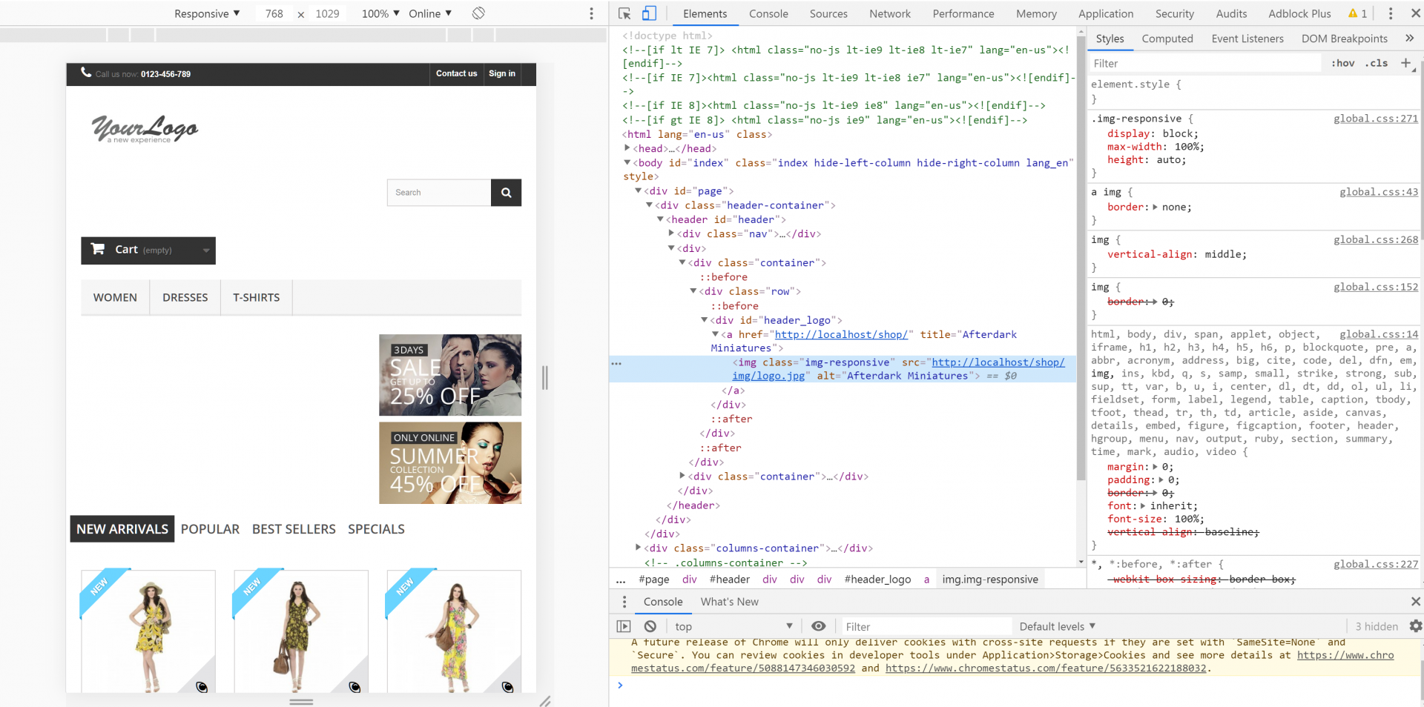This screenshot has width=1424, height=707.
Task: Open the Default levels dropdown
Action: 1058,626
